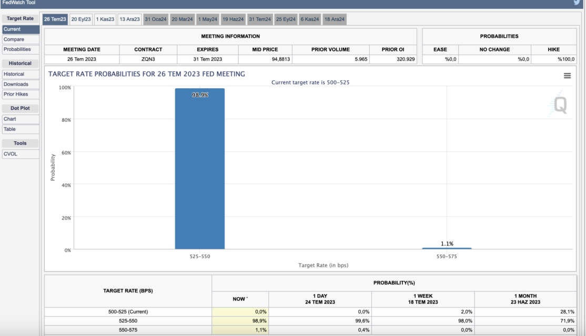Select Current in Target Rate sidebar
The height and width of the screenshot is (336, 586).
tap(21, 29)
